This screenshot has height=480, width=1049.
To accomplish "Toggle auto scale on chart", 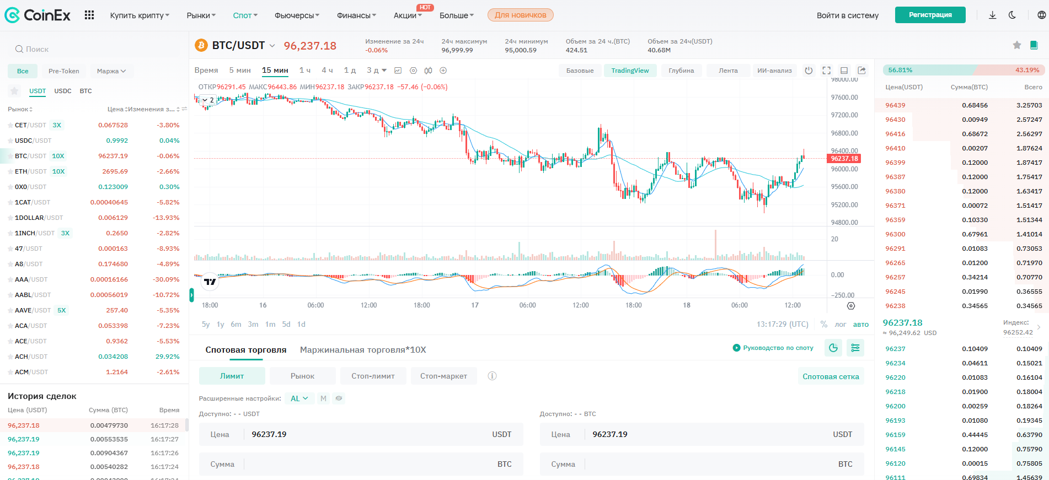I will pyautogui.click(x=861, y=325).
